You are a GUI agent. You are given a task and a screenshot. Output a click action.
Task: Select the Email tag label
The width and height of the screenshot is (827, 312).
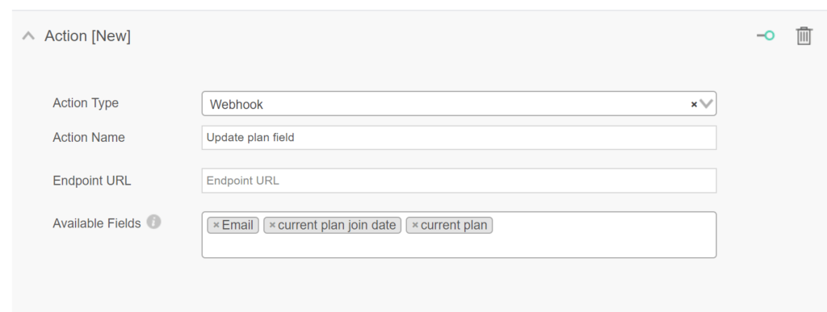[x=238, y=226]
